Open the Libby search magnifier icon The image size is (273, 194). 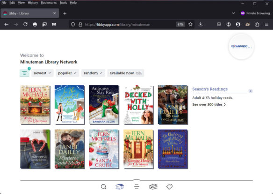(103, 187)
